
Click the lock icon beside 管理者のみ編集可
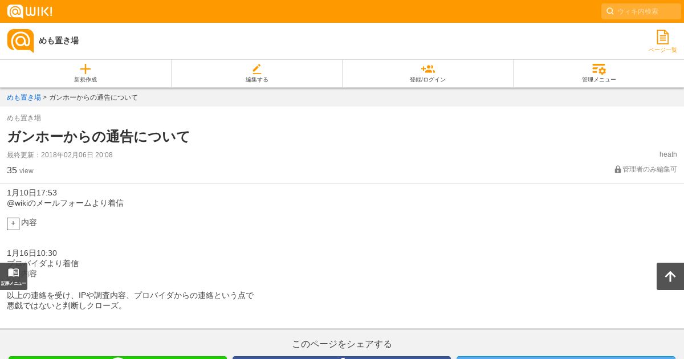(x=618, y=169)
